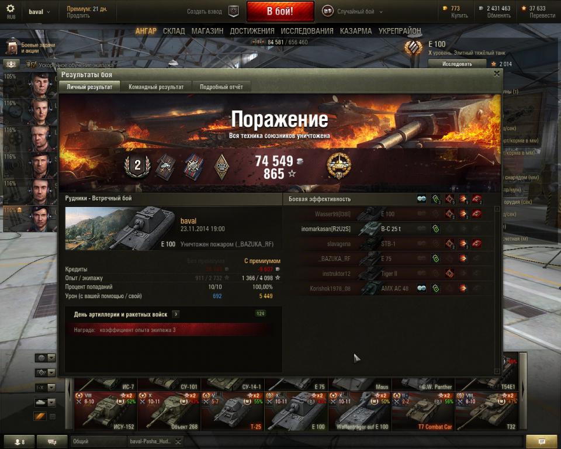Viewport: 561px width, 449px height.
Task: Click the Исследовать button for E 100
Action: pyautogui.click(x=457, y=64)
